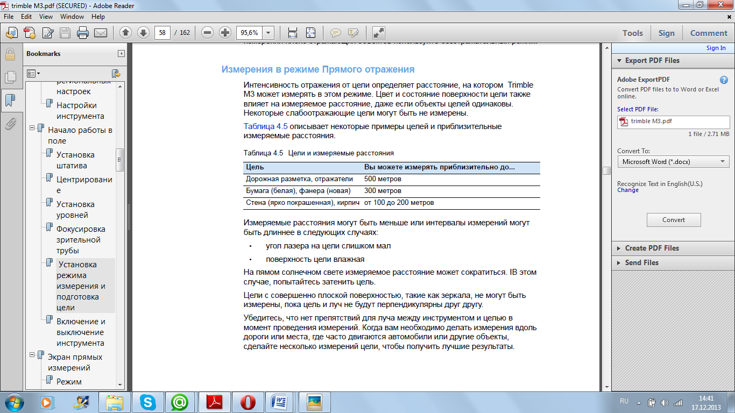Zoom out with the minus button

tap(208, 33)
